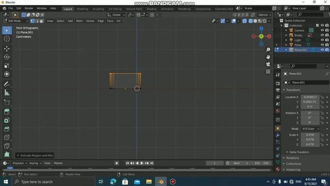
Task: Toggle proportional editing in header
Action: click(152, 15)
